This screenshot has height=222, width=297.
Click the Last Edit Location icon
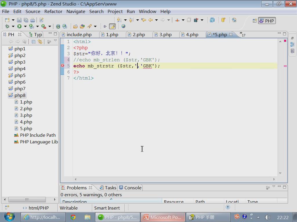tap(144, 20)
